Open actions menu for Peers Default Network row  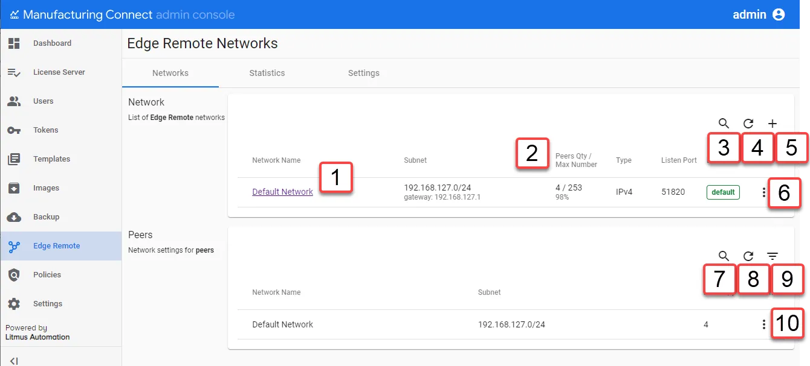coord(764,324)
